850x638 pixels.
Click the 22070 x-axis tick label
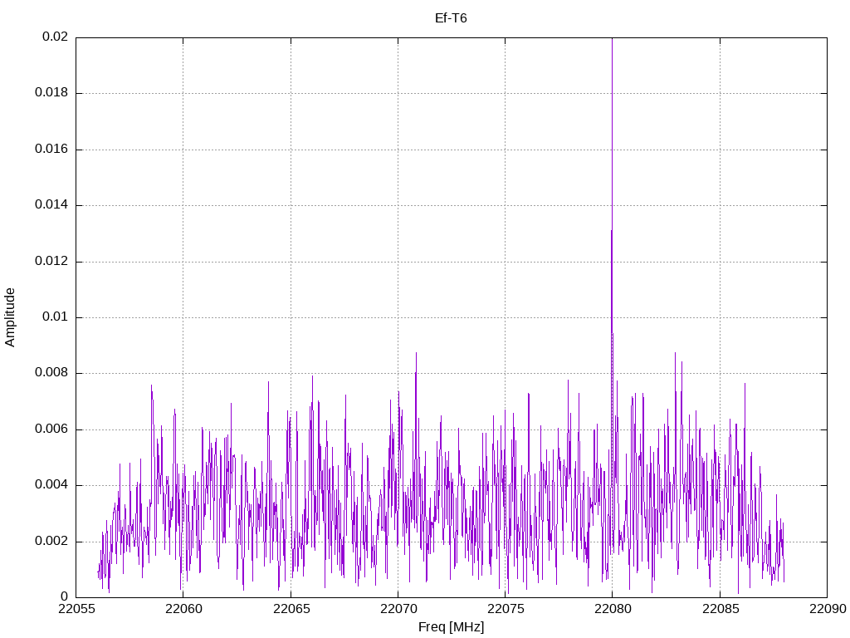398,610
